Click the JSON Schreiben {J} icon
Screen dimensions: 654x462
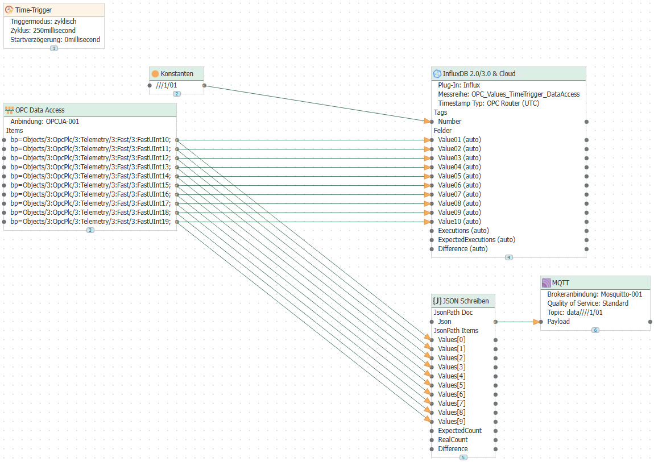(x=437, y=301)
